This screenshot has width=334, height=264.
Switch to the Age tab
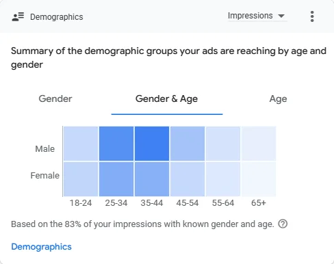278,99
